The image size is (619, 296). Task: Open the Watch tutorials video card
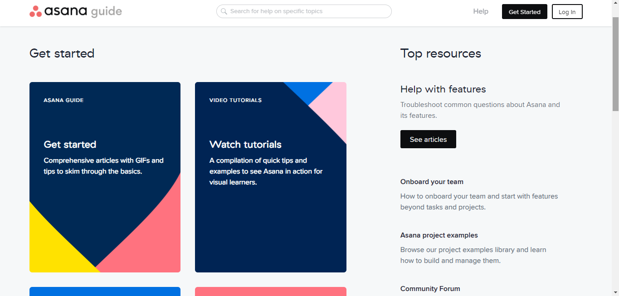pyautogui.click(x=271, y=177)
